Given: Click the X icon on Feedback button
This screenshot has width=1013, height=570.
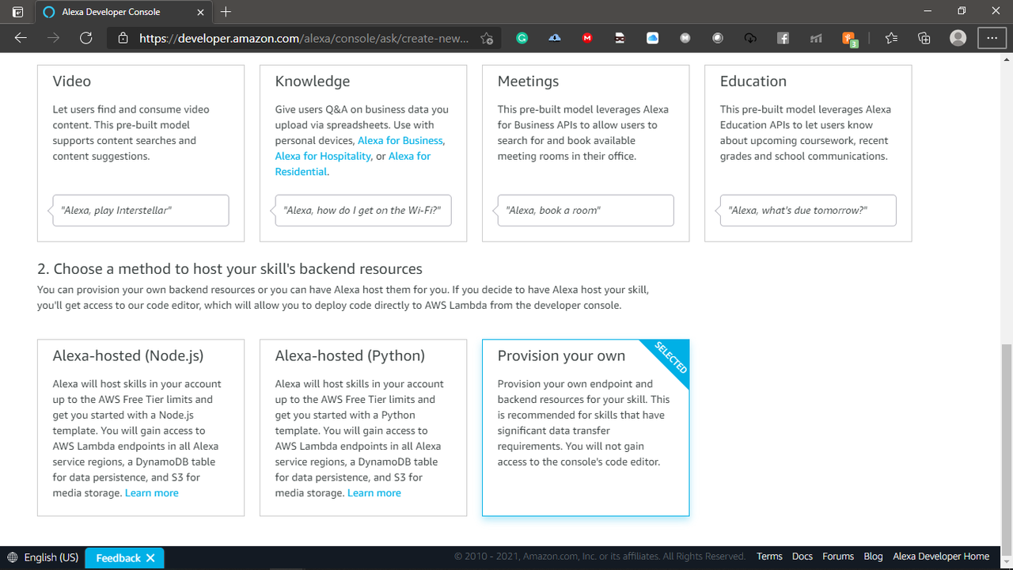Looking at the screenshot, I should point(150,557).
